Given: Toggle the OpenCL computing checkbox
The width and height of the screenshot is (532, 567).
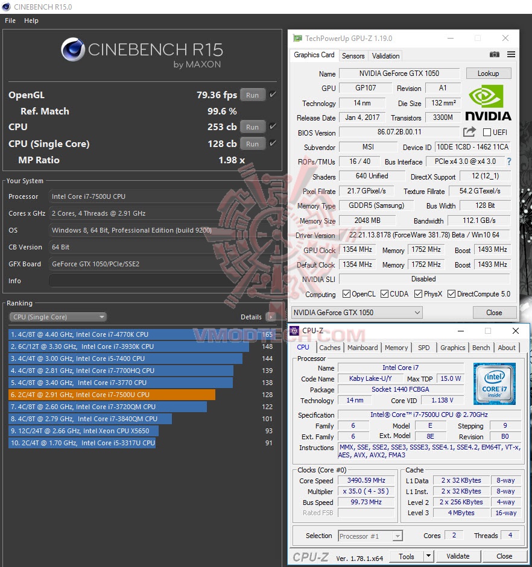Looking at the screenshot, I should (346, 293).
